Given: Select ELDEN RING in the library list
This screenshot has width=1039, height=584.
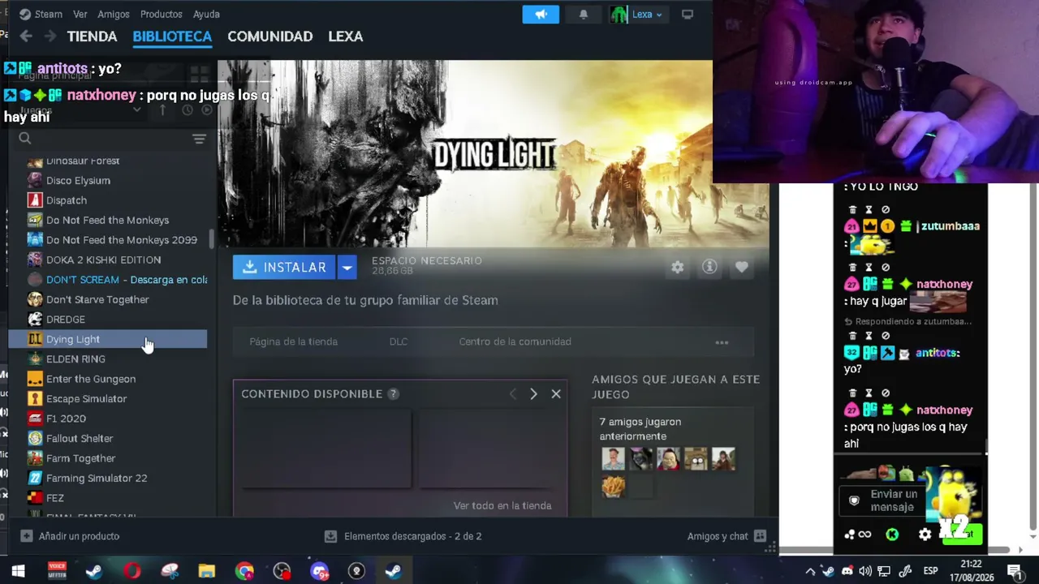Looking at the screenshot, I should coord(108,359).
